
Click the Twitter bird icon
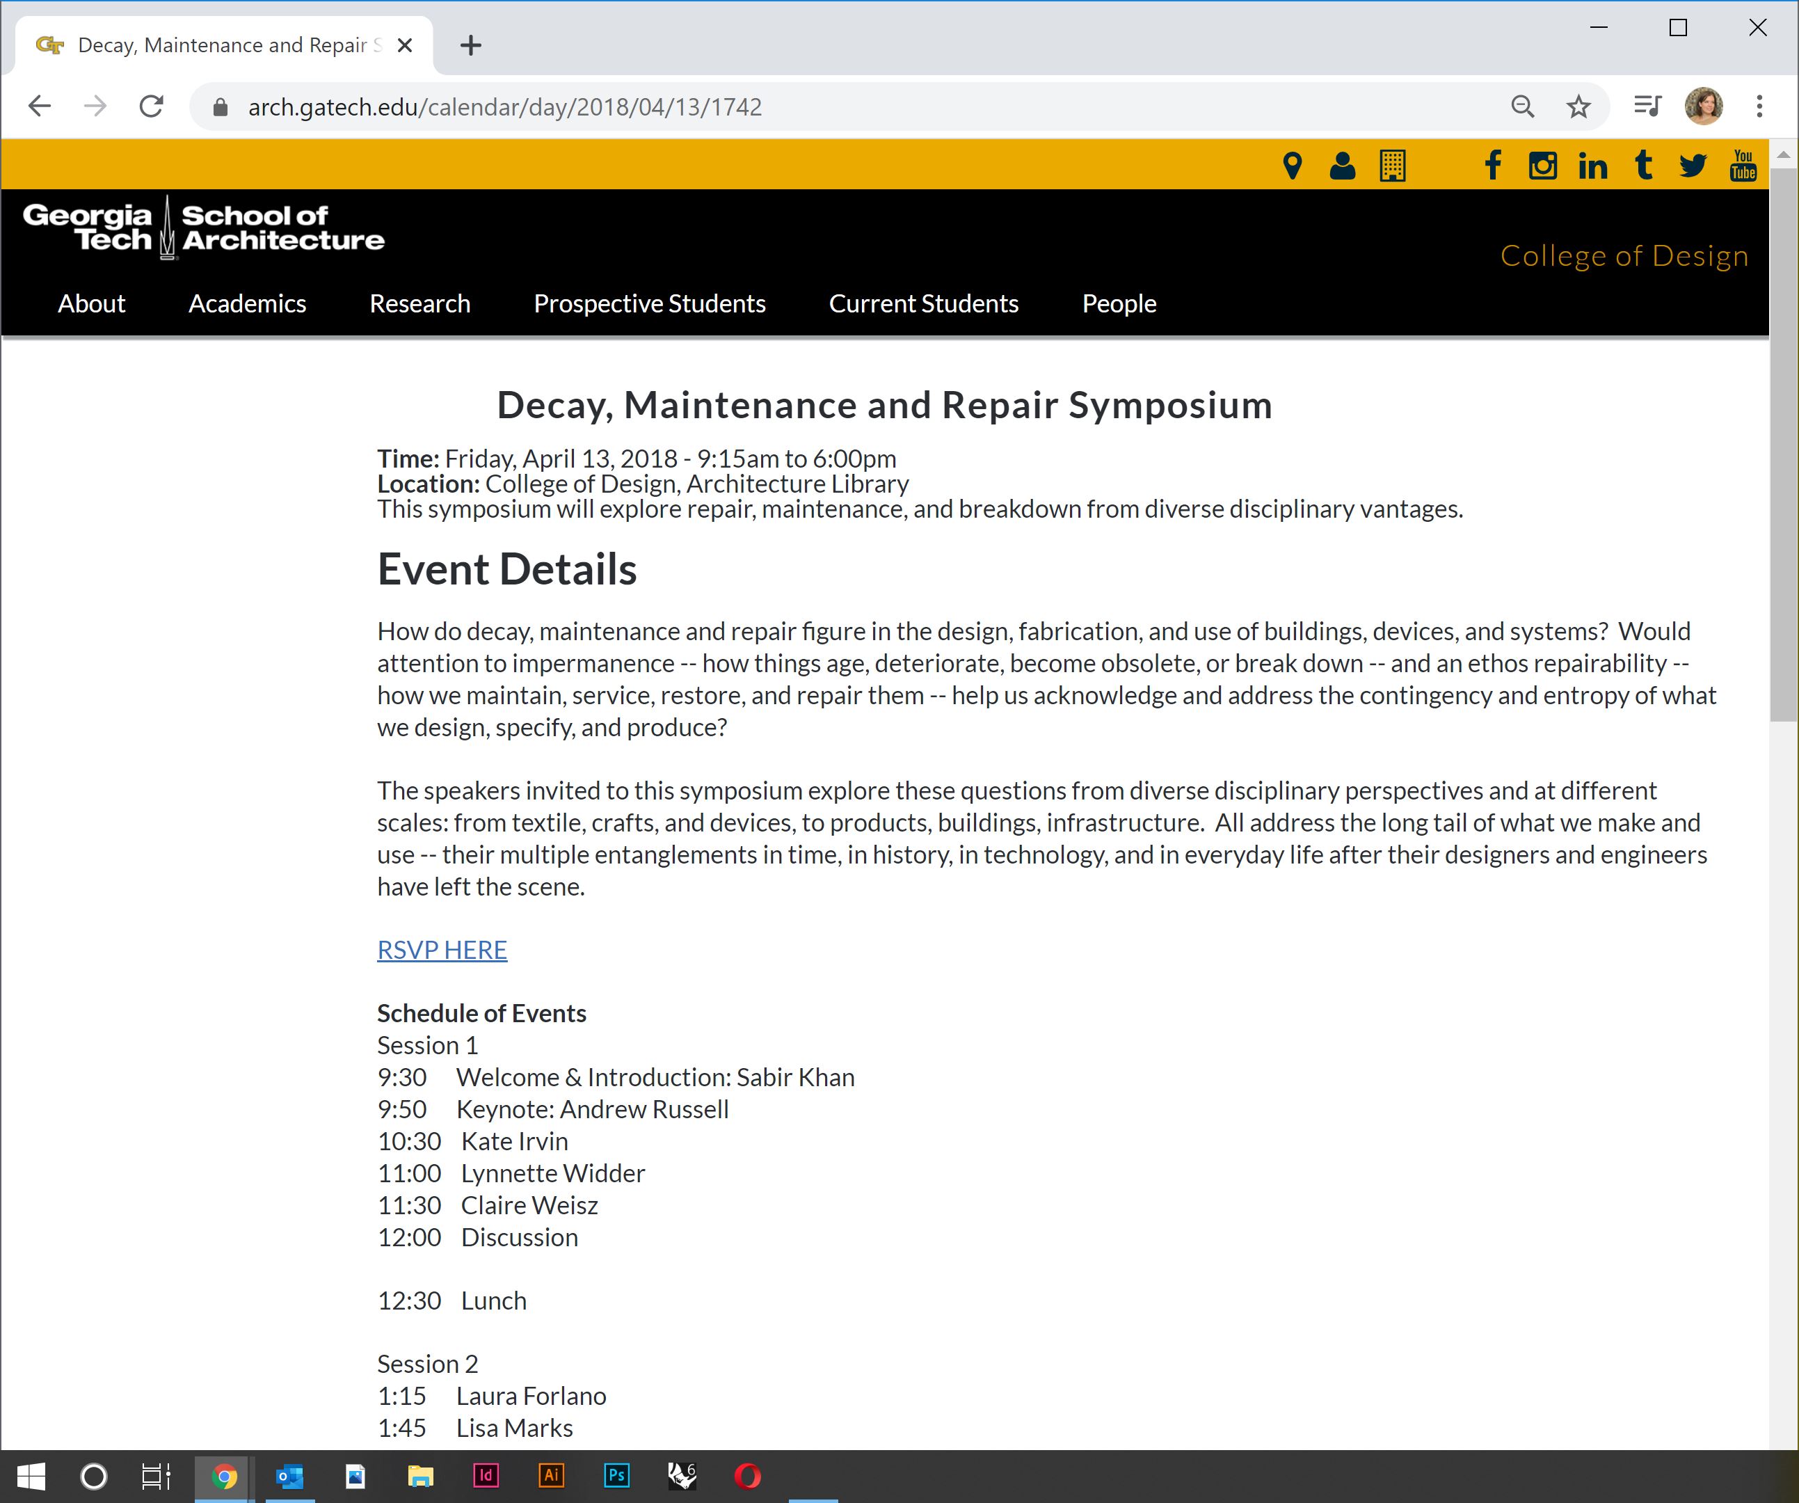pyautogui.click(x=1692, y=166)
